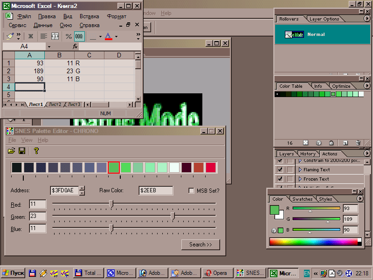Click the Save floppy icon in SNES Palette Editor
Screen dimensions: 373x280
(x=22, y=151)
